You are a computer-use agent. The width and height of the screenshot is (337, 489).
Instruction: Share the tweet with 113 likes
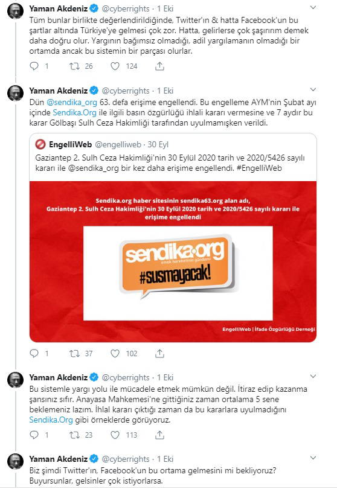[x=159, y=435]
